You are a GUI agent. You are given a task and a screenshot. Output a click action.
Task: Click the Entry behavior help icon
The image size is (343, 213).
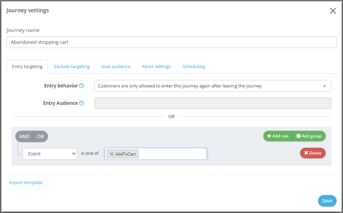[x=82, y=86]
